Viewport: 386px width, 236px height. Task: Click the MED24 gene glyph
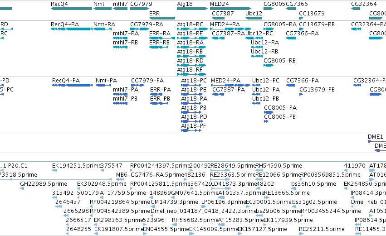coord(231,9)
